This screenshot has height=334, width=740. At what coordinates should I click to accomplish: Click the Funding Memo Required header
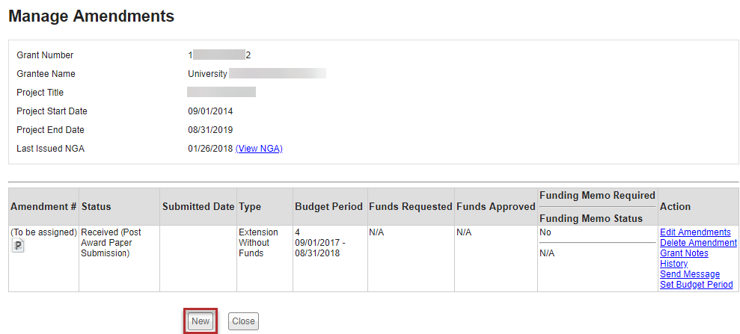tap(597, 196)
